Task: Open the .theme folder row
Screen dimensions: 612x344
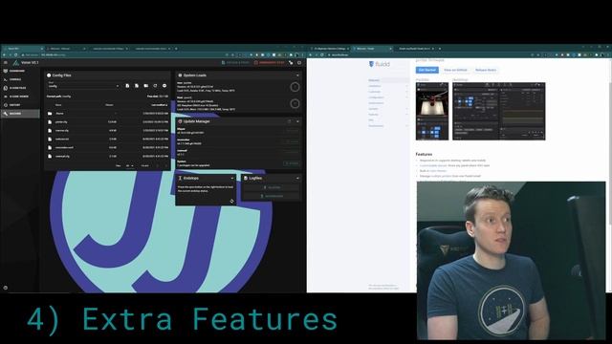Action: point(107,114)
